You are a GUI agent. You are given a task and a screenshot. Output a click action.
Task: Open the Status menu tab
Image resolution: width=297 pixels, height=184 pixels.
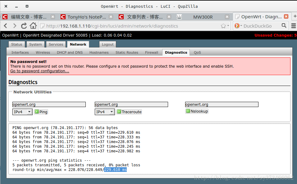17,44
